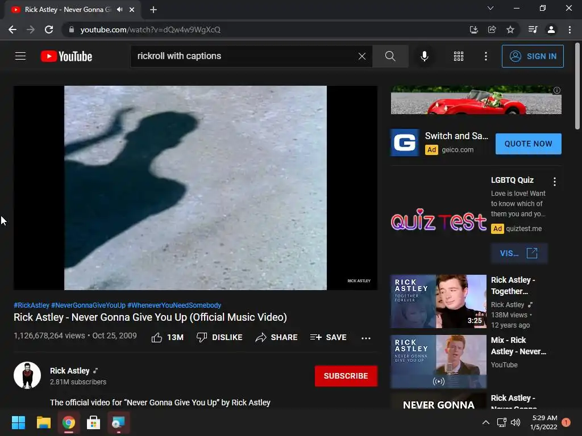582x436 pixels.
Task: Subscribe to Rick Astley channel
Action: [x=346, y=376]
